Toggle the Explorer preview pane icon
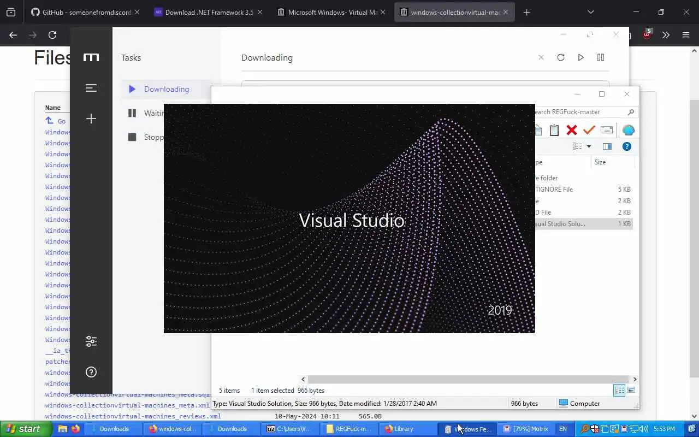The width and height of the screenshot is (699, 437). tap(607, 146)
